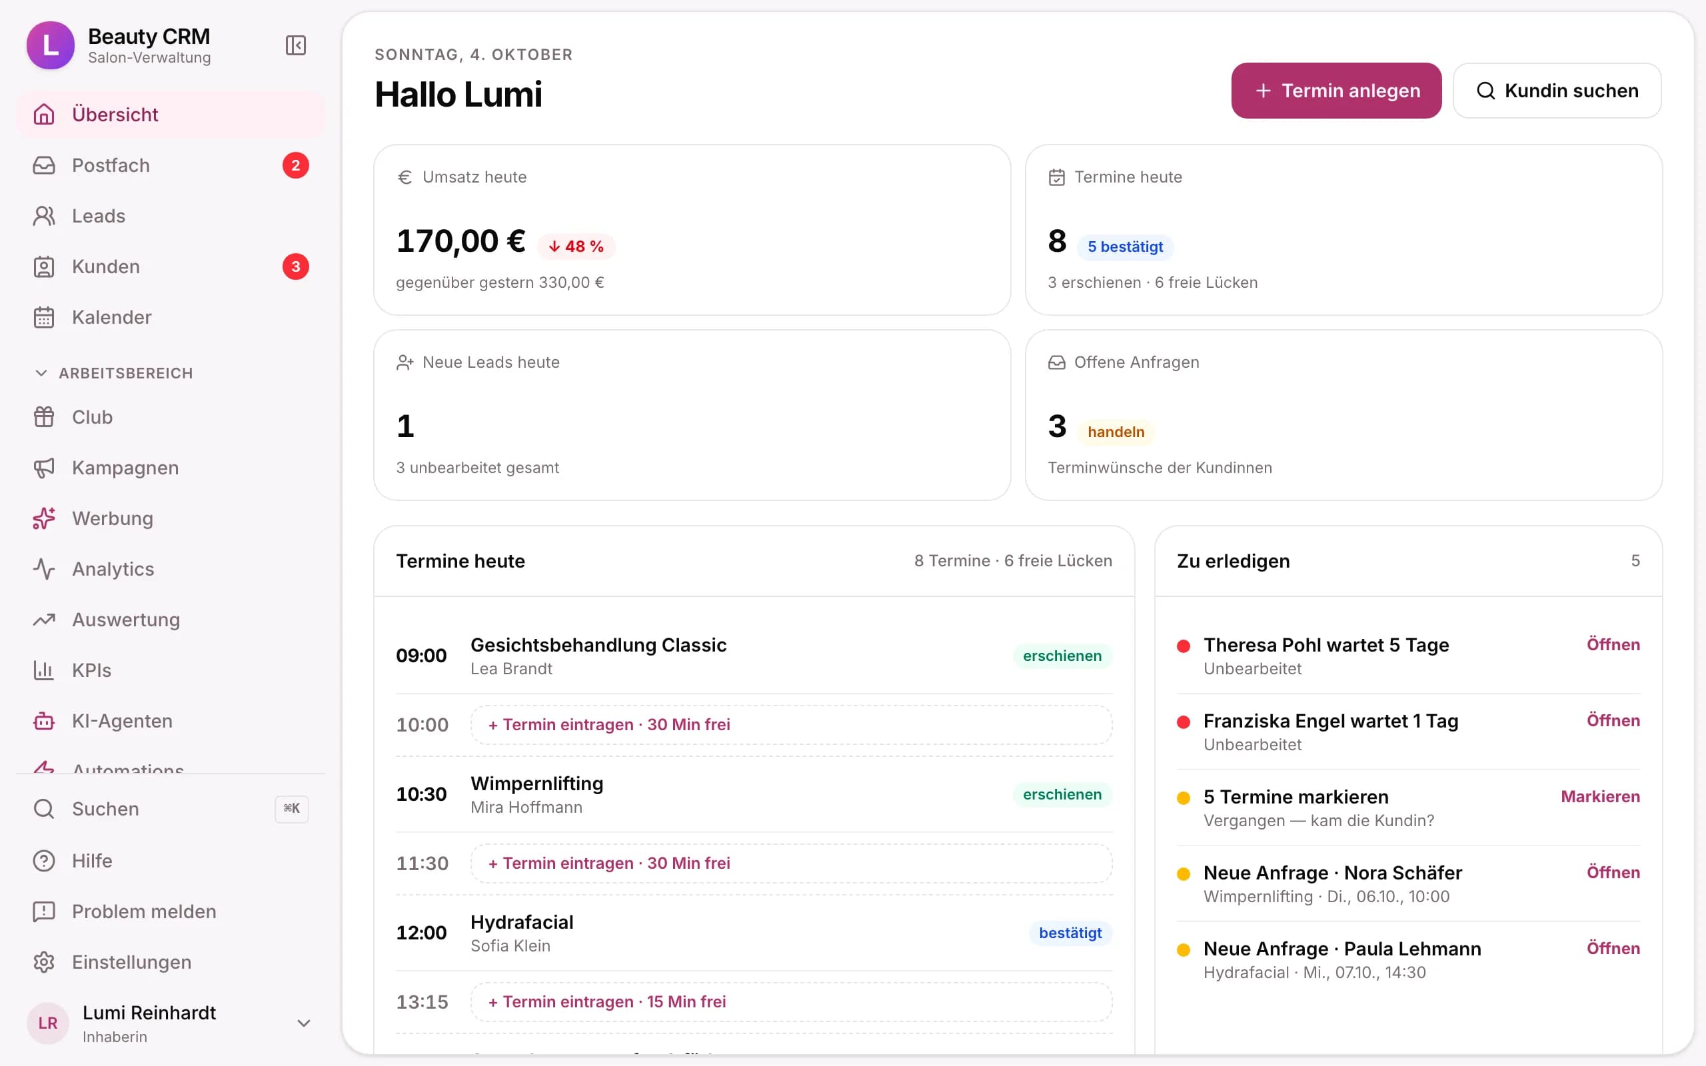Open Paula Lehmann request via Öffnen
The image size is (1706, 1066).
click(1613, 948)
